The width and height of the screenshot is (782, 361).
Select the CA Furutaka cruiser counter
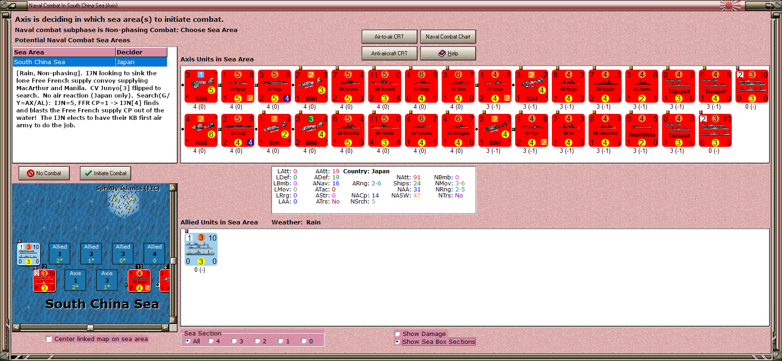coord(422,130)
